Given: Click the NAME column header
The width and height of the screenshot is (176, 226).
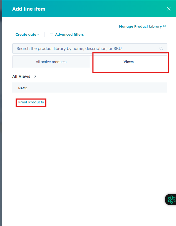Looking at the screenshot, I should (x=23, y=88).
